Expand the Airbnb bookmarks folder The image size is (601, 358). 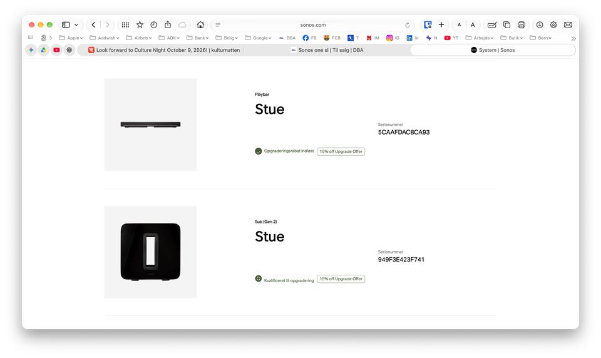click(x=139, y=38)
